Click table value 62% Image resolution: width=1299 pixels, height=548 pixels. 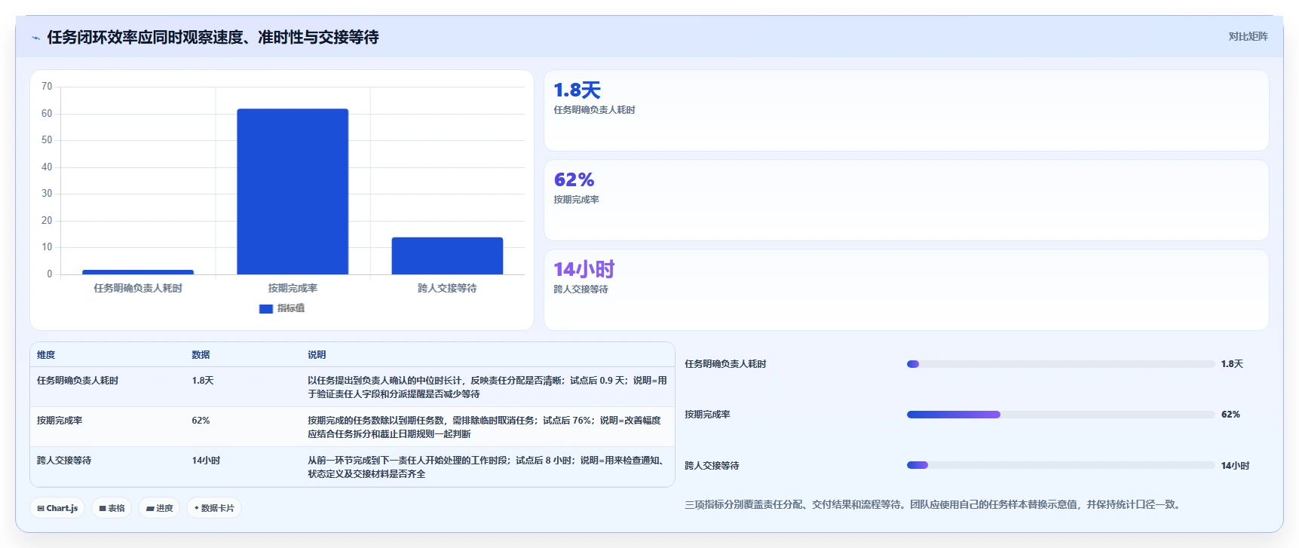201,421
